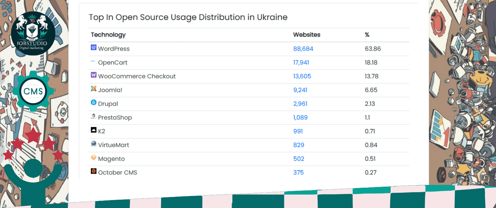Click the 63.86 percentage value
This screenshot has height=208, width=496.
point(373,49)
